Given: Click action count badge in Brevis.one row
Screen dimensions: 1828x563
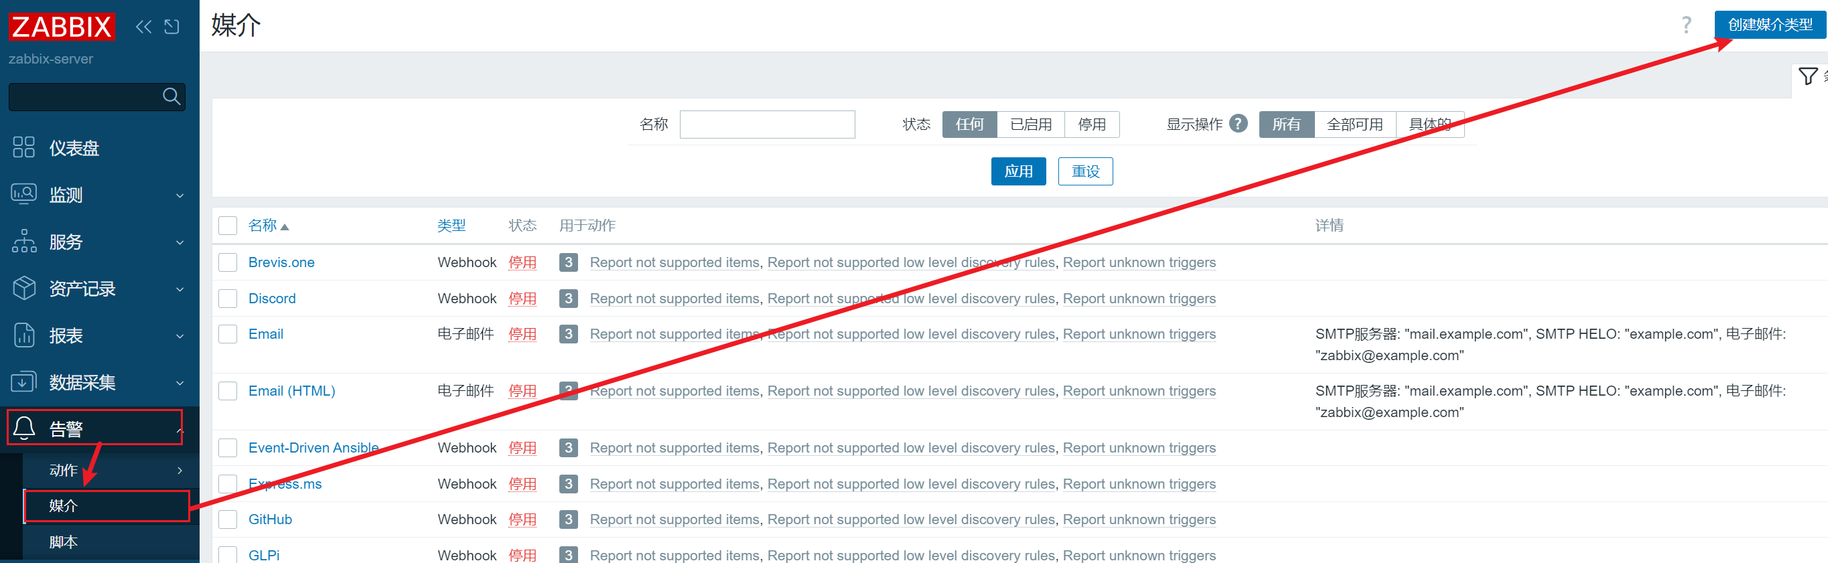Looking at the screenshot, I should 569,262.
